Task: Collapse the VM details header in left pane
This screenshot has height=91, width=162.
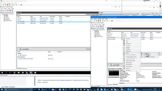Action: click(x=18, y=49)
